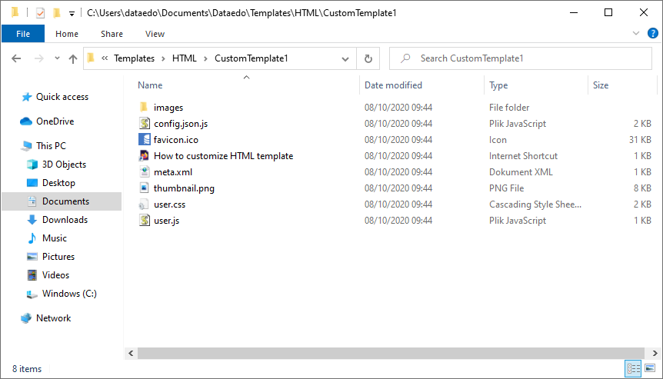Expand the ribbon with chevron arrow
663x379 pixels.
pyautogui.click(x=636, y=34)
